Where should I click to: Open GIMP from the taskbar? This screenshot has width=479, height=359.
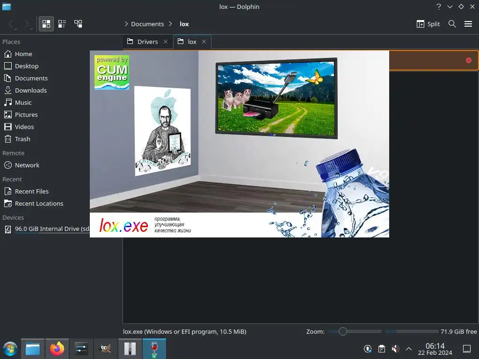105,349
